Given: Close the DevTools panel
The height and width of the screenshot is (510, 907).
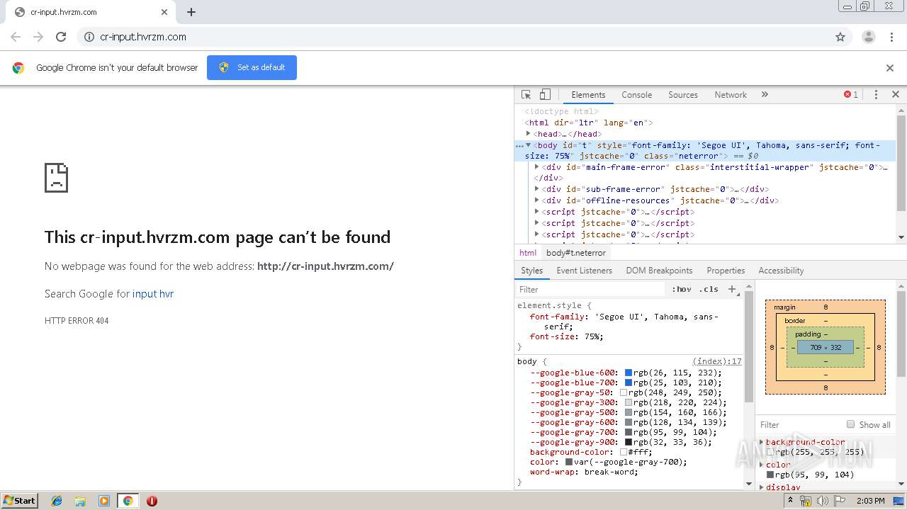Looking at the screenshot, I should click(x=895, y=94).
